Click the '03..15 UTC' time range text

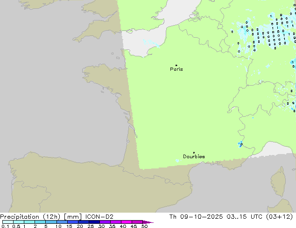(x=245, y=217)
